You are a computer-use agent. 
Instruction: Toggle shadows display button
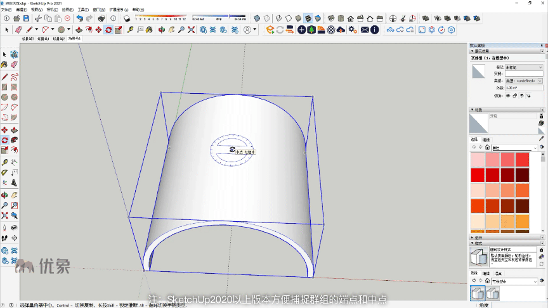click(x=126, y=18)
